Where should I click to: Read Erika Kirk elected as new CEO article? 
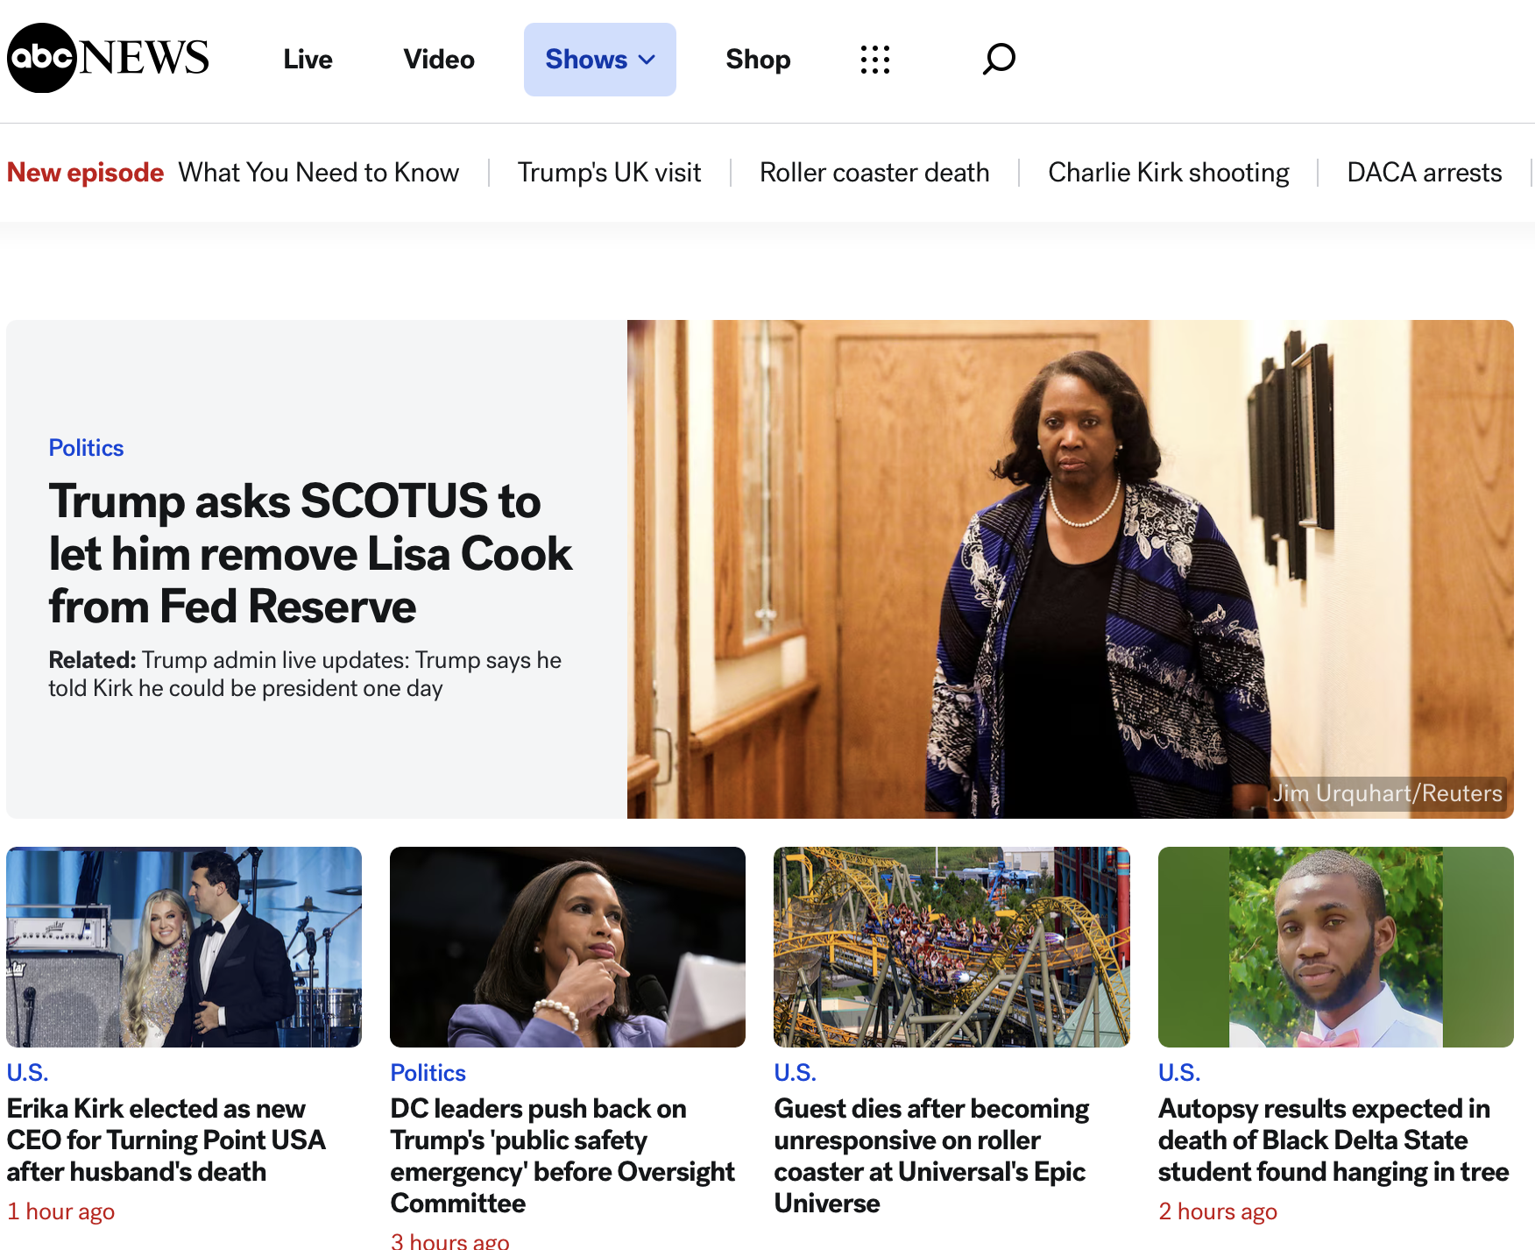point(166,1140)
